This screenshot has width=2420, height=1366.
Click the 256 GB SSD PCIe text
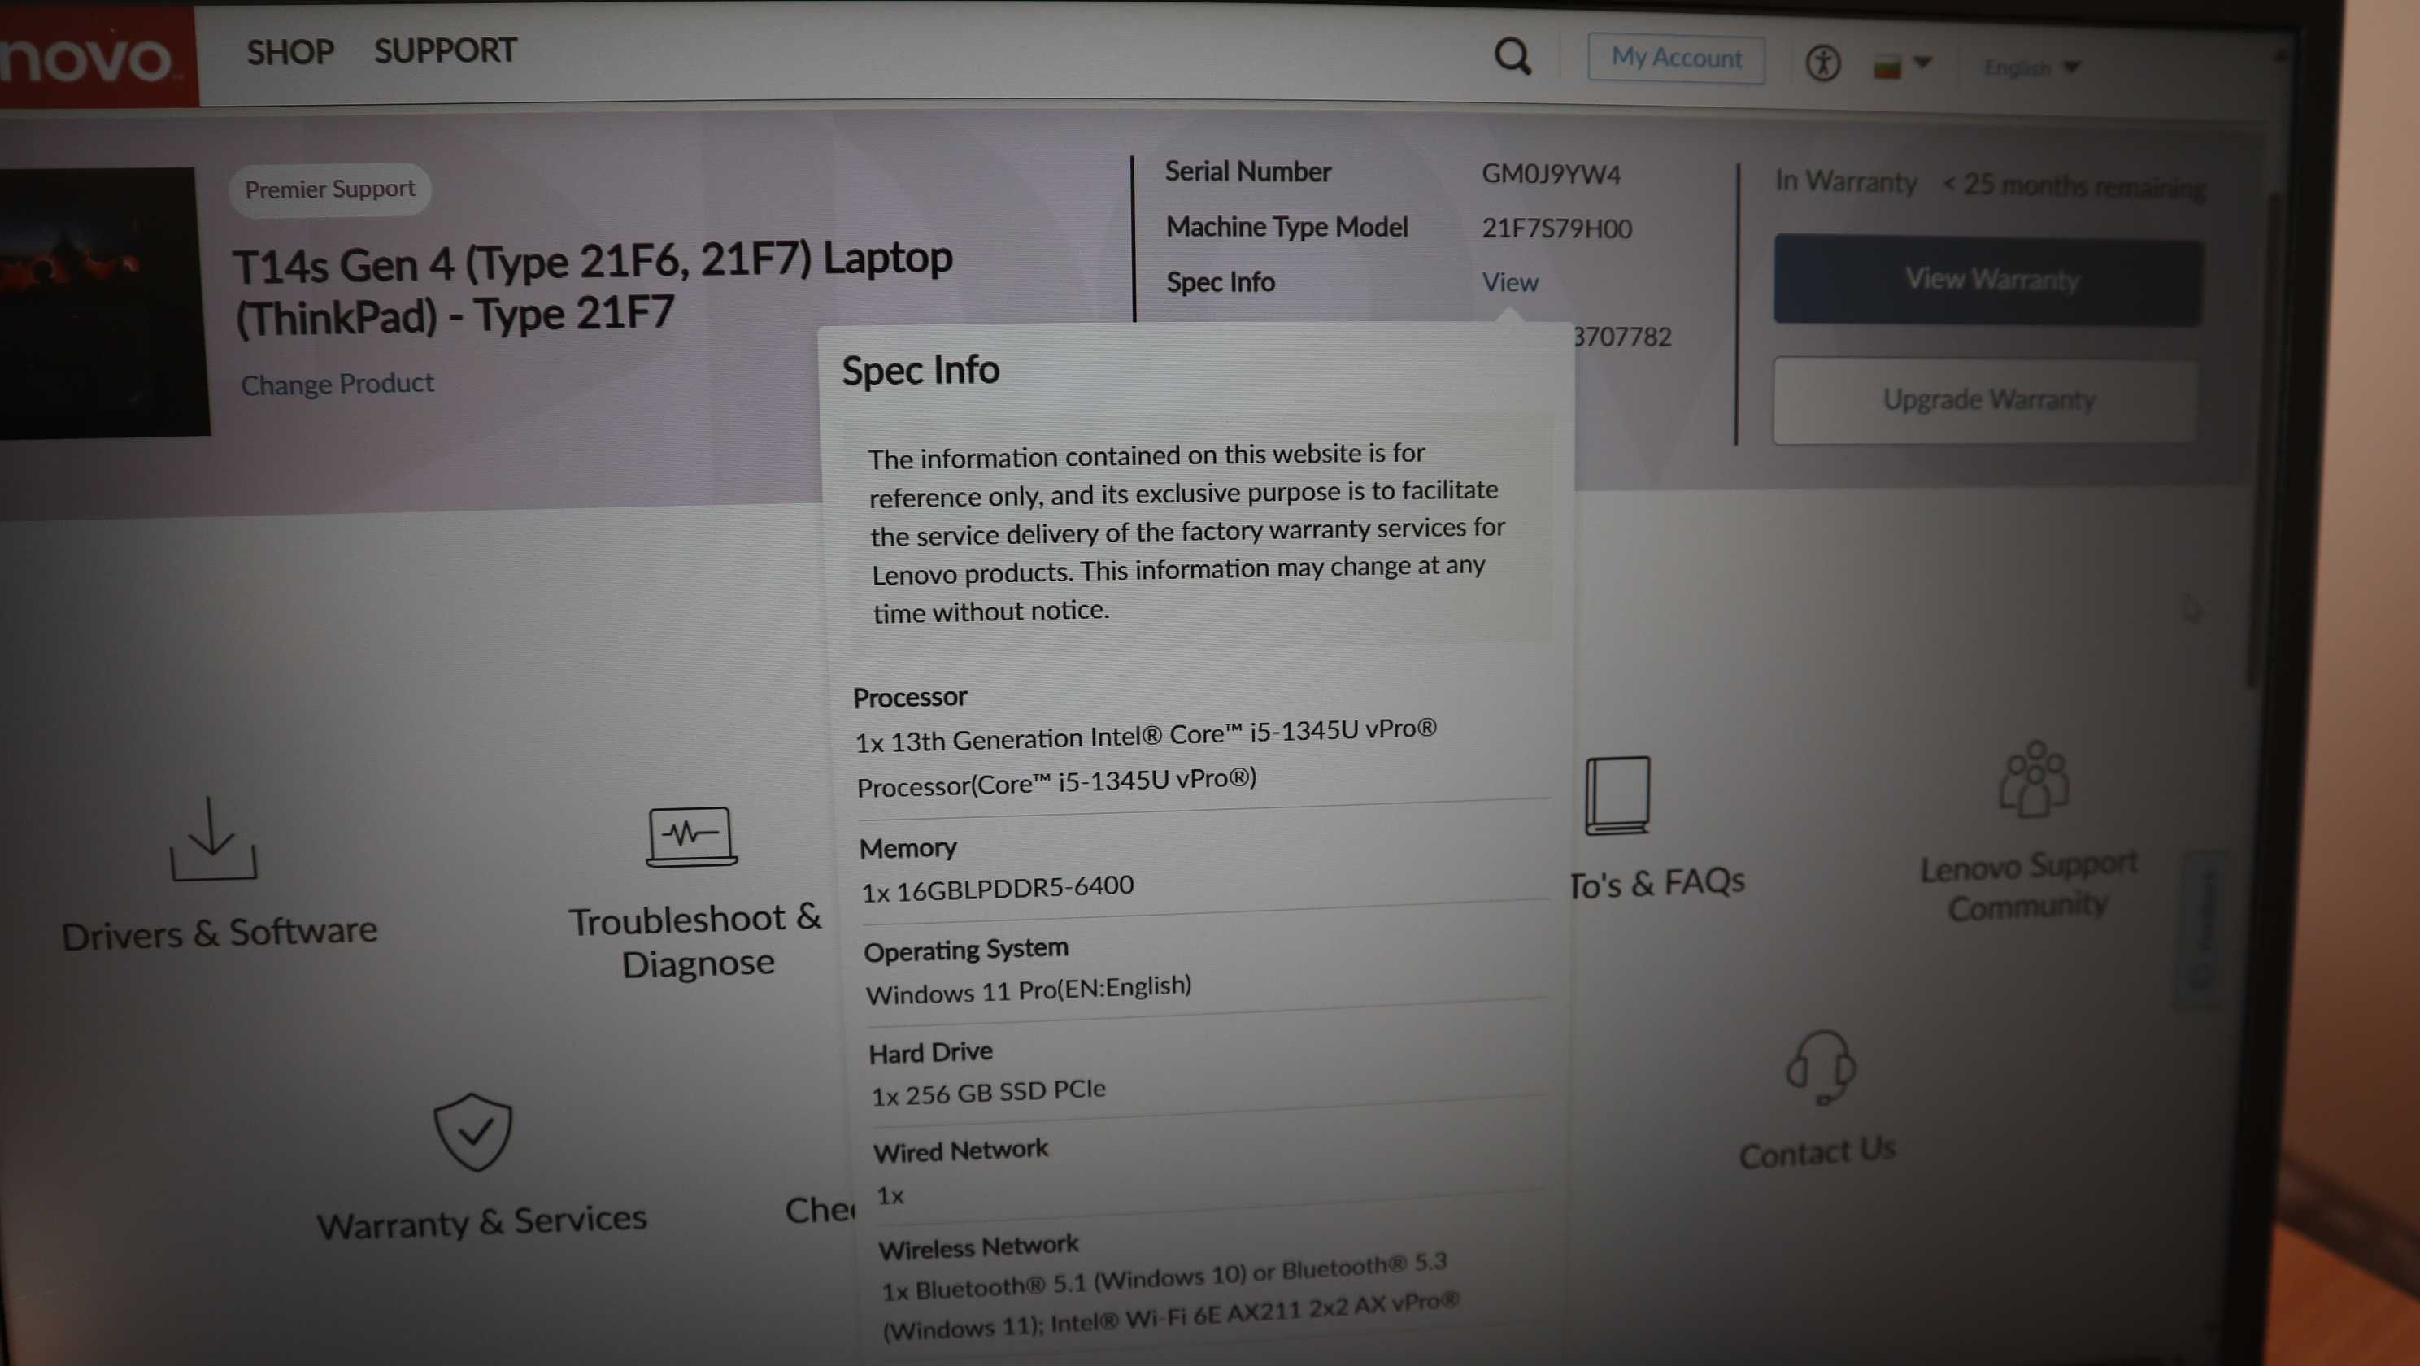click(x=988, y=1092)
